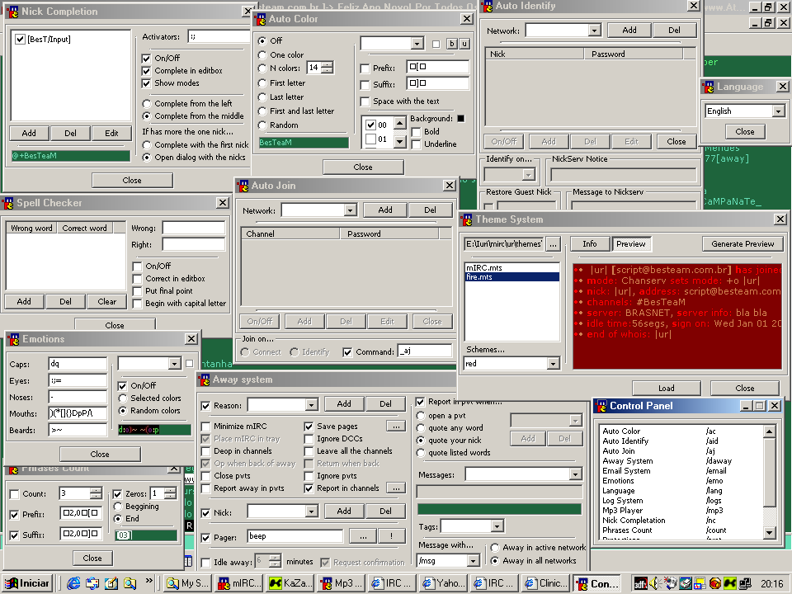The width and height of the screenshot is (792, 594).
Task: Click the black Background color swatch
Action: (x=460, y=119)
